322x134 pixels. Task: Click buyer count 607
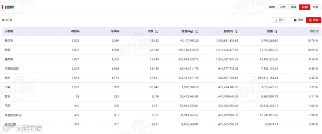click(117, 115)
